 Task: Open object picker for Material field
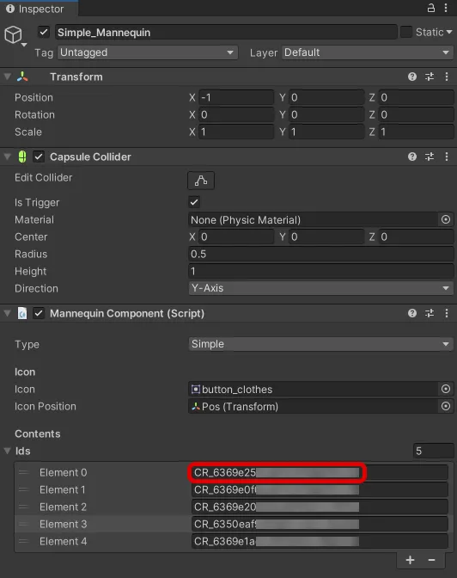pyautogui.click(x=446, y=219)
